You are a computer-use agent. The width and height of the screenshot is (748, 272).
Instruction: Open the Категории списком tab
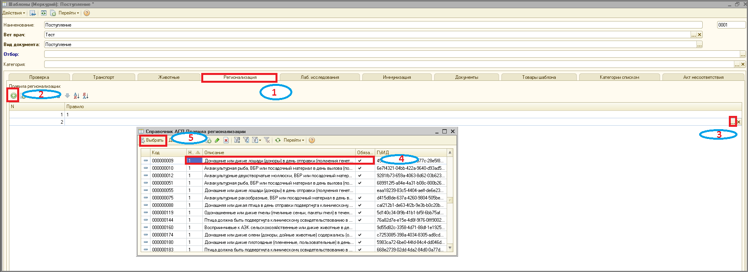619,77
